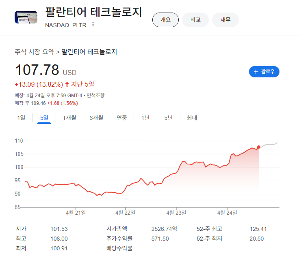The image size is (301, 256).
Task: Switch to the 비교 compare tab
Action: [195, 20]
